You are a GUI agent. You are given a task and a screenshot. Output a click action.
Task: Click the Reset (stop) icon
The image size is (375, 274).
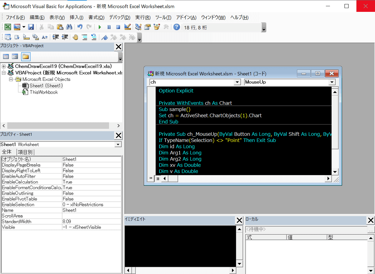coord(118,27)
